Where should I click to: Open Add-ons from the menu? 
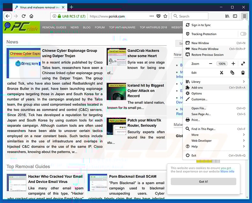coord(216,87)
